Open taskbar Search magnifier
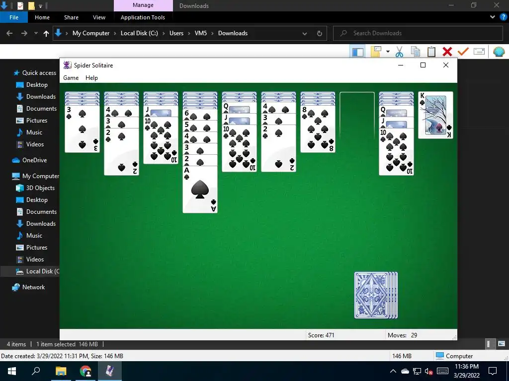509x381 pixels. 36,371
